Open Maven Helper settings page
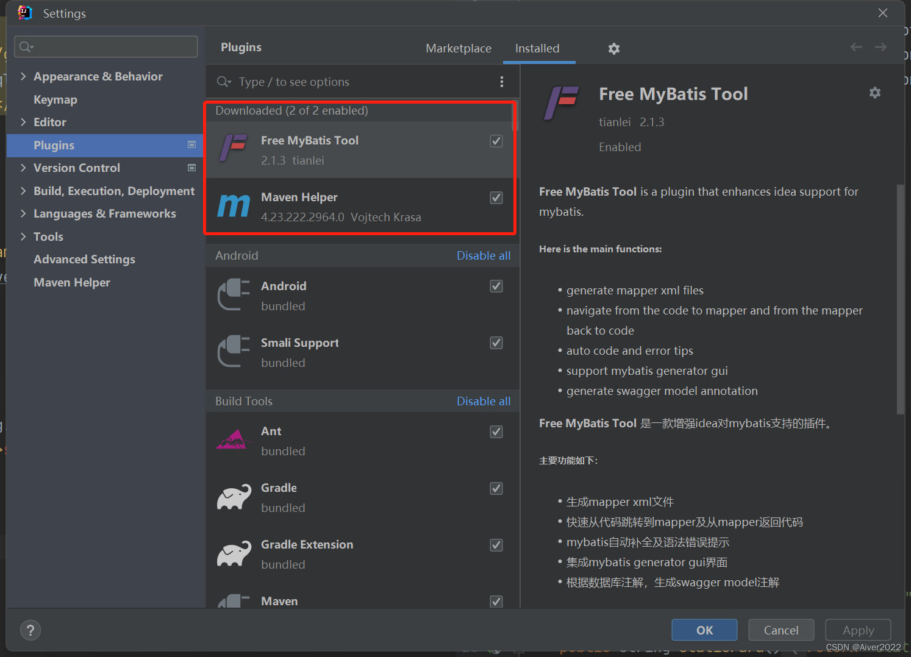This screenshot has height=657, width=911. [x=72, y=282]
